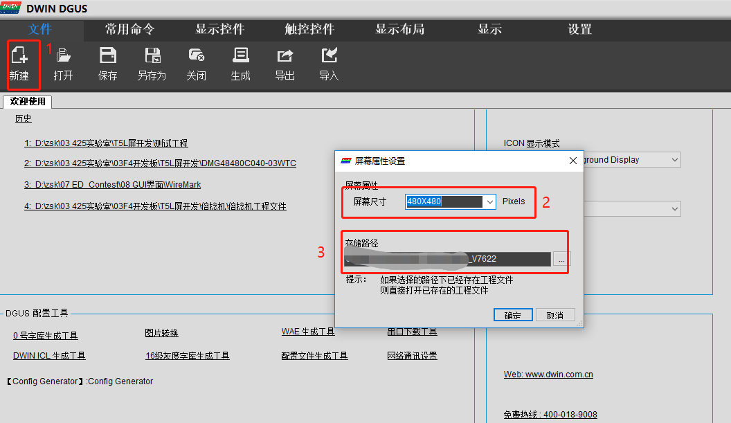731x423 pixels.
Task: Confirm dialog with 确定 button
Action: (513, 315)
